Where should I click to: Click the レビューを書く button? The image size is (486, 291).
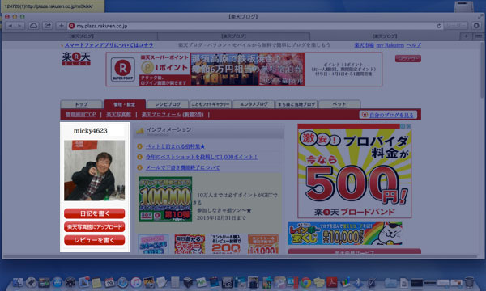95,240
